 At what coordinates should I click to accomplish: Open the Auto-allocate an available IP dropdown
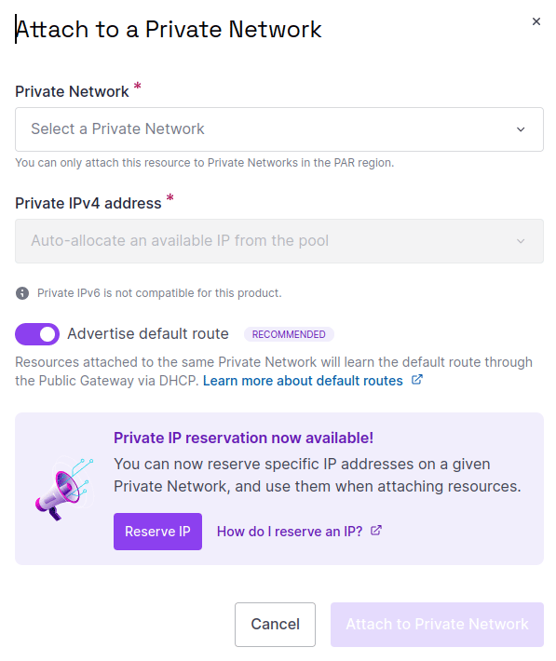[279, 241]
